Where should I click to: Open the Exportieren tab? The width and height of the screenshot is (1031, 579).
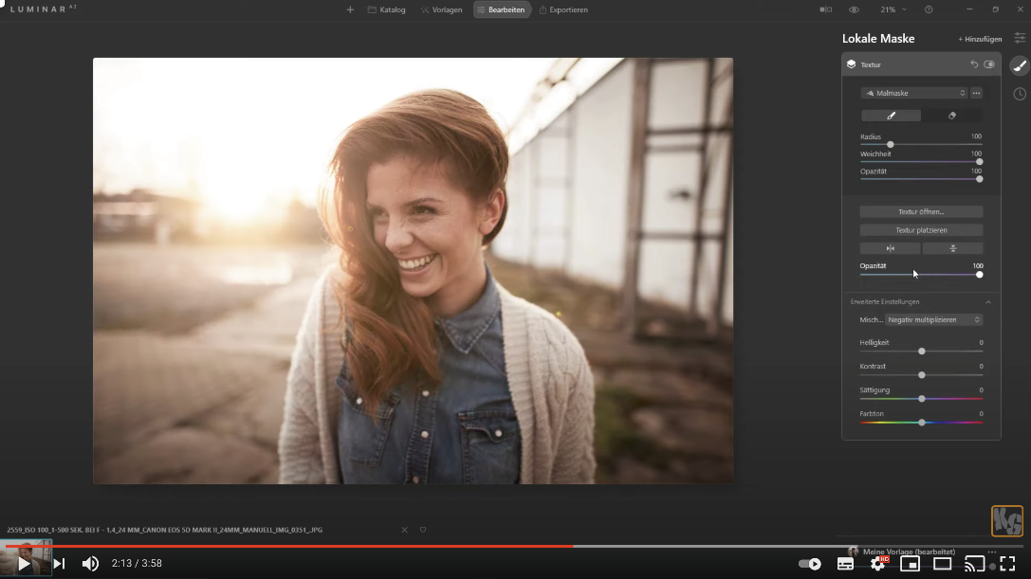tap(563, 9)
